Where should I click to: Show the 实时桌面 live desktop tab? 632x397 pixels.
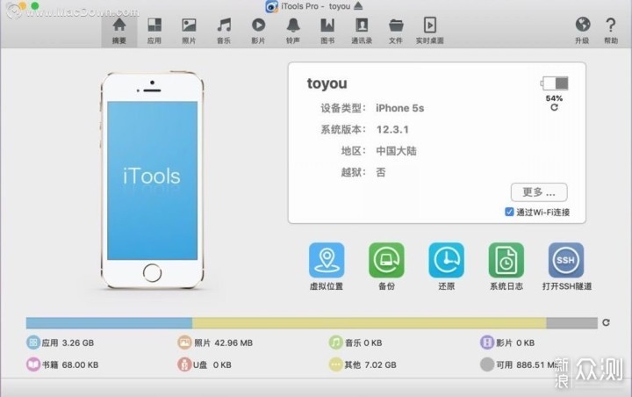click(429, 29)
